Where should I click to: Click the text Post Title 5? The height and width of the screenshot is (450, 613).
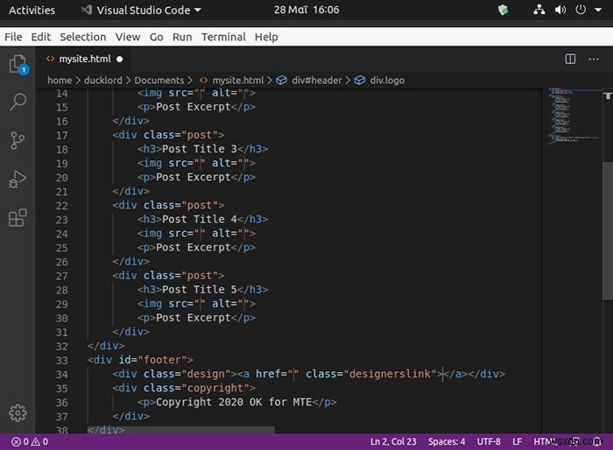(200, 290)
